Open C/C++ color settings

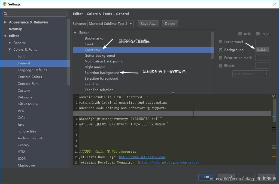pyautogui.click(x=23, y=118)
